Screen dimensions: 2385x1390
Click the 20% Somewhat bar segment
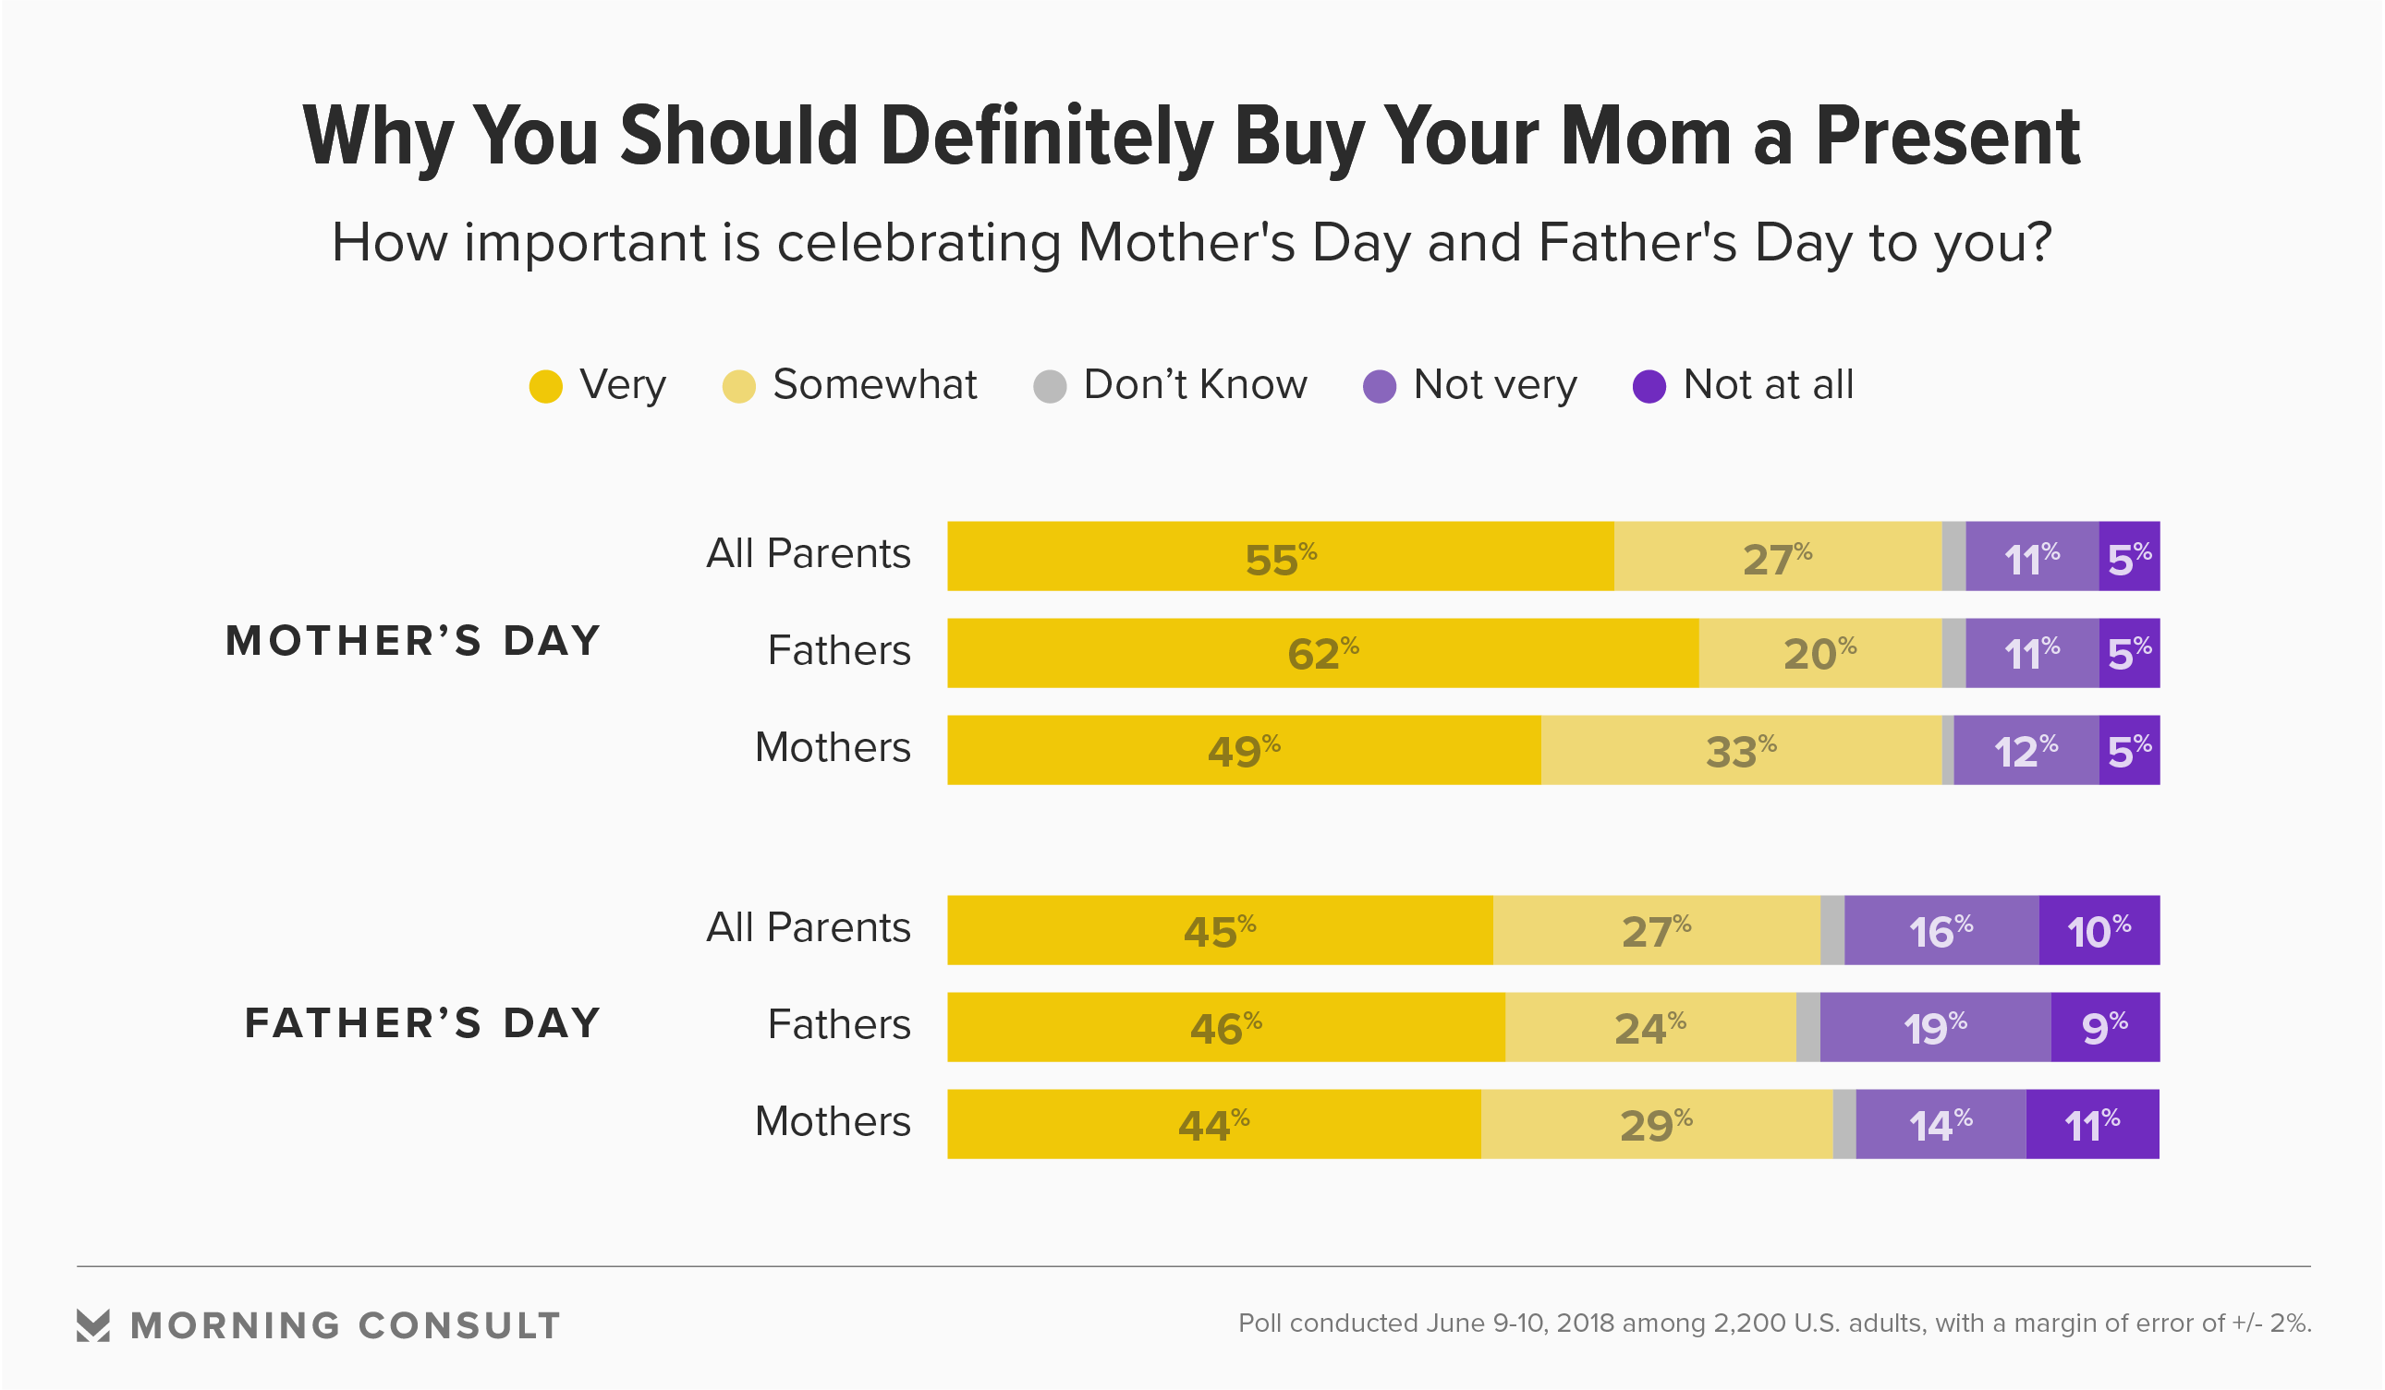click(1819, 653)
